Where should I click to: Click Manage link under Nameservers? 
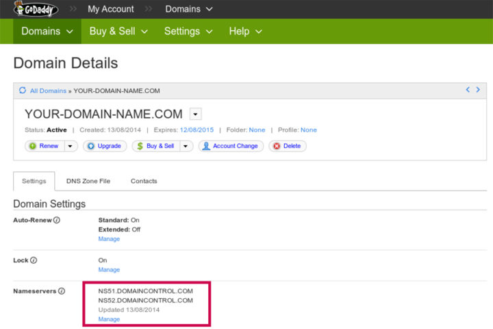(109, 319)
